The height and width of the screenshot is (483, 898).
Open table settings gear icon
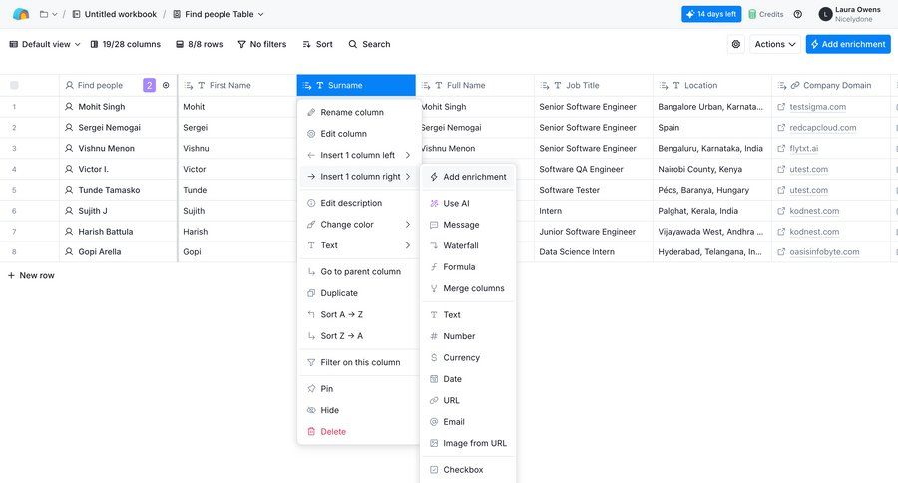pos(736,44)
